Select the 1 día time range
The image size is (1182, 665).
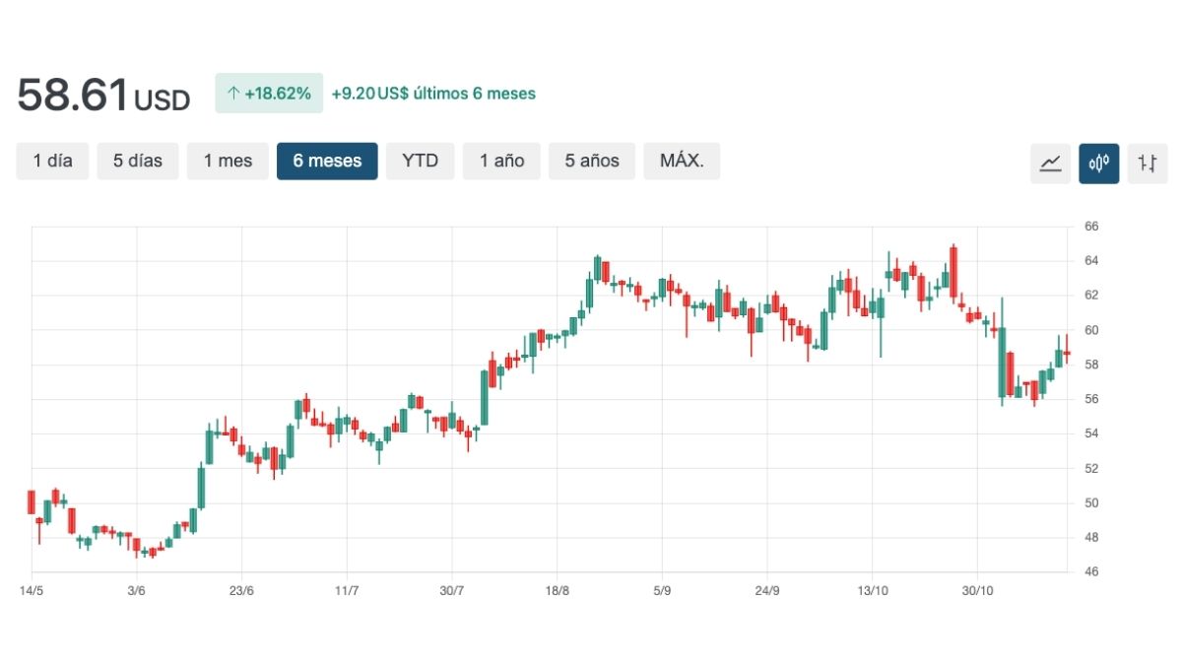pos(52,161)
